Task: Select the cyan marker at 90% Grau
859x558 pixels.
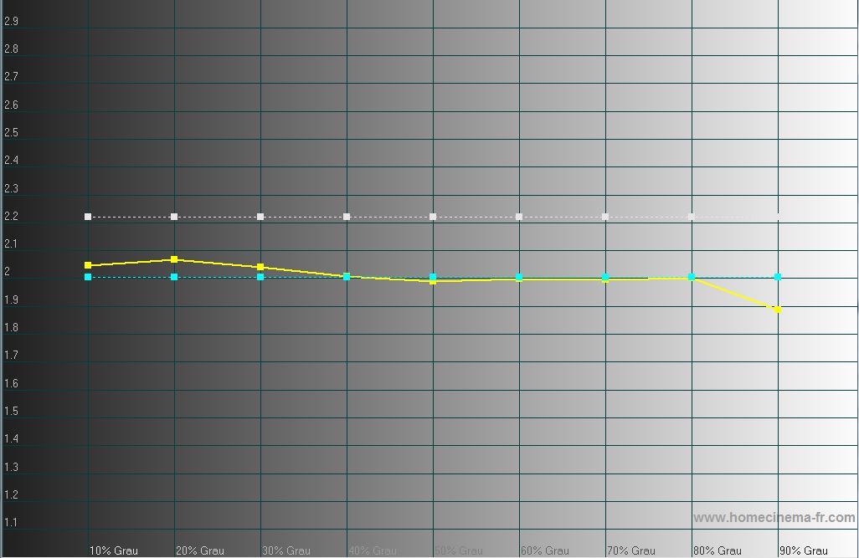Action: (x=778, y=277)
